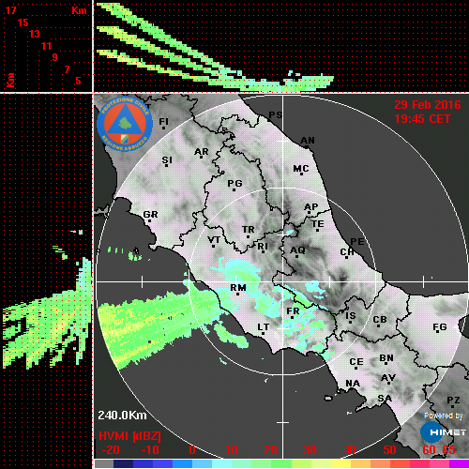Click the Protezione Civile Regione Abruzzo logo
469x469 pixels.
125,124
